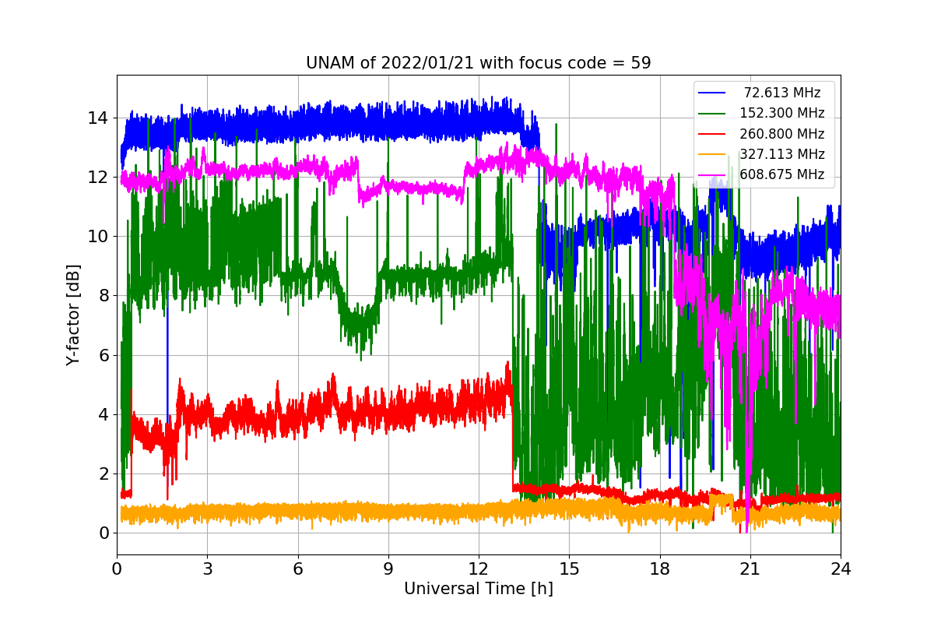The height and width of the screenshot is (623, 934).
Task: Click the orange line swatch in the legend
Action: pyautogui.click(x=712, y=154)
